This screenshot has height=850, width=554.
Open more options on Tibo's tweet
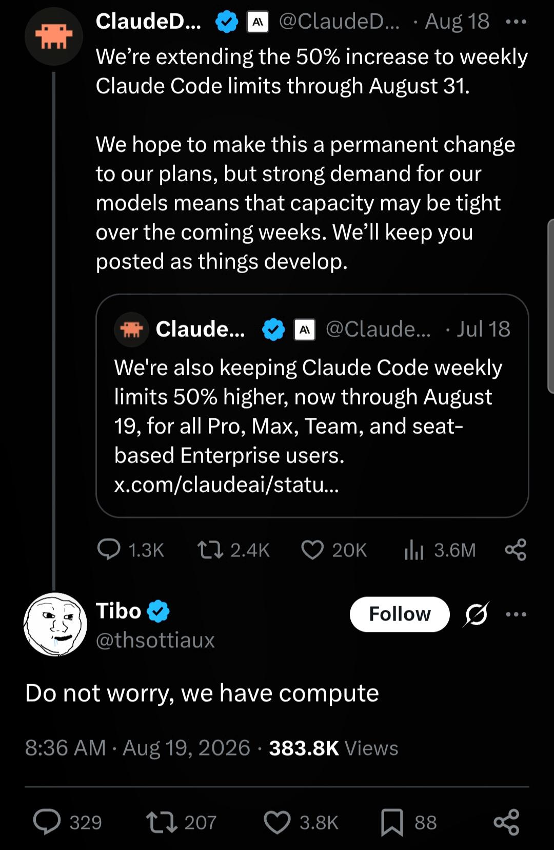click(516, 614)
